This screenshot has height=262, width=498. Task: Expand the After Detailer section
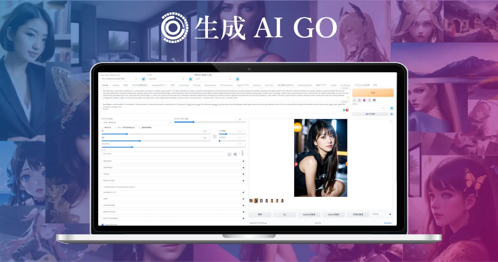[124, 161]
